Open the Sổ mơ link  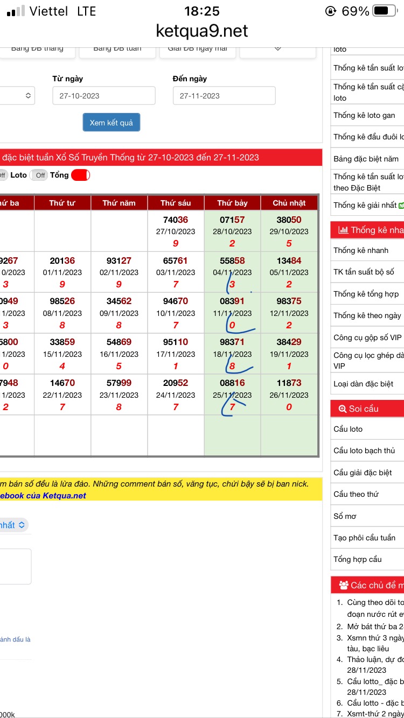pyautogui.click(x=345, y=516)
